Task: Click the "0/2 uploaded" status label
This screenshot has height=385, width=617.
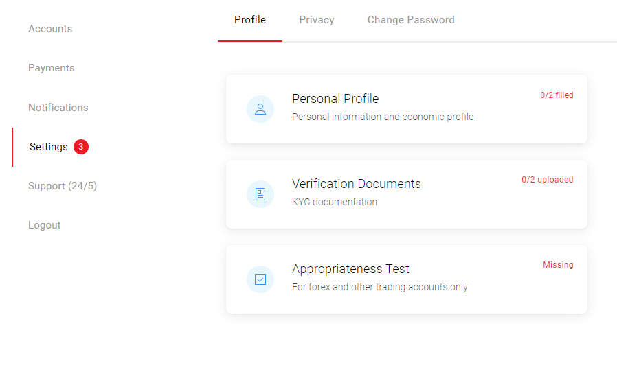Action: [547, 180]
